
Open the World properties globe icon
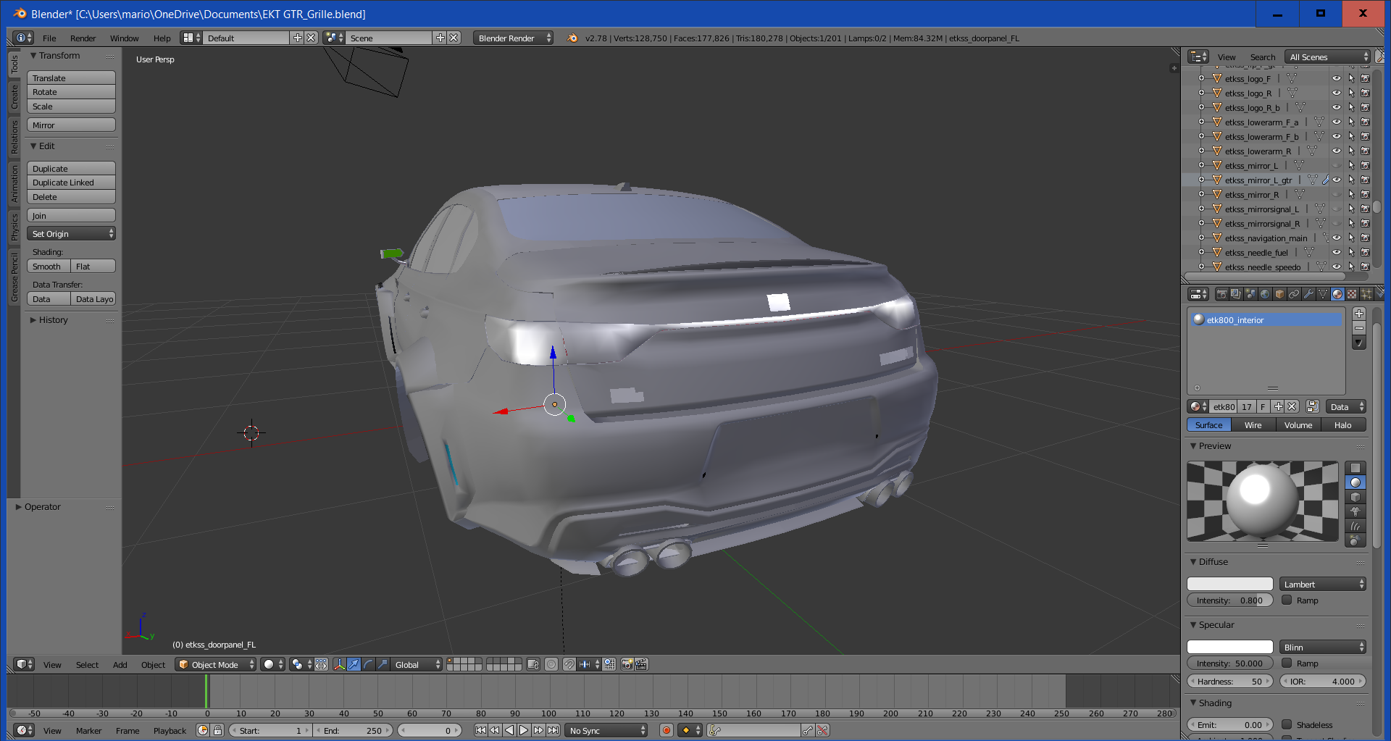pos(1265,294)
